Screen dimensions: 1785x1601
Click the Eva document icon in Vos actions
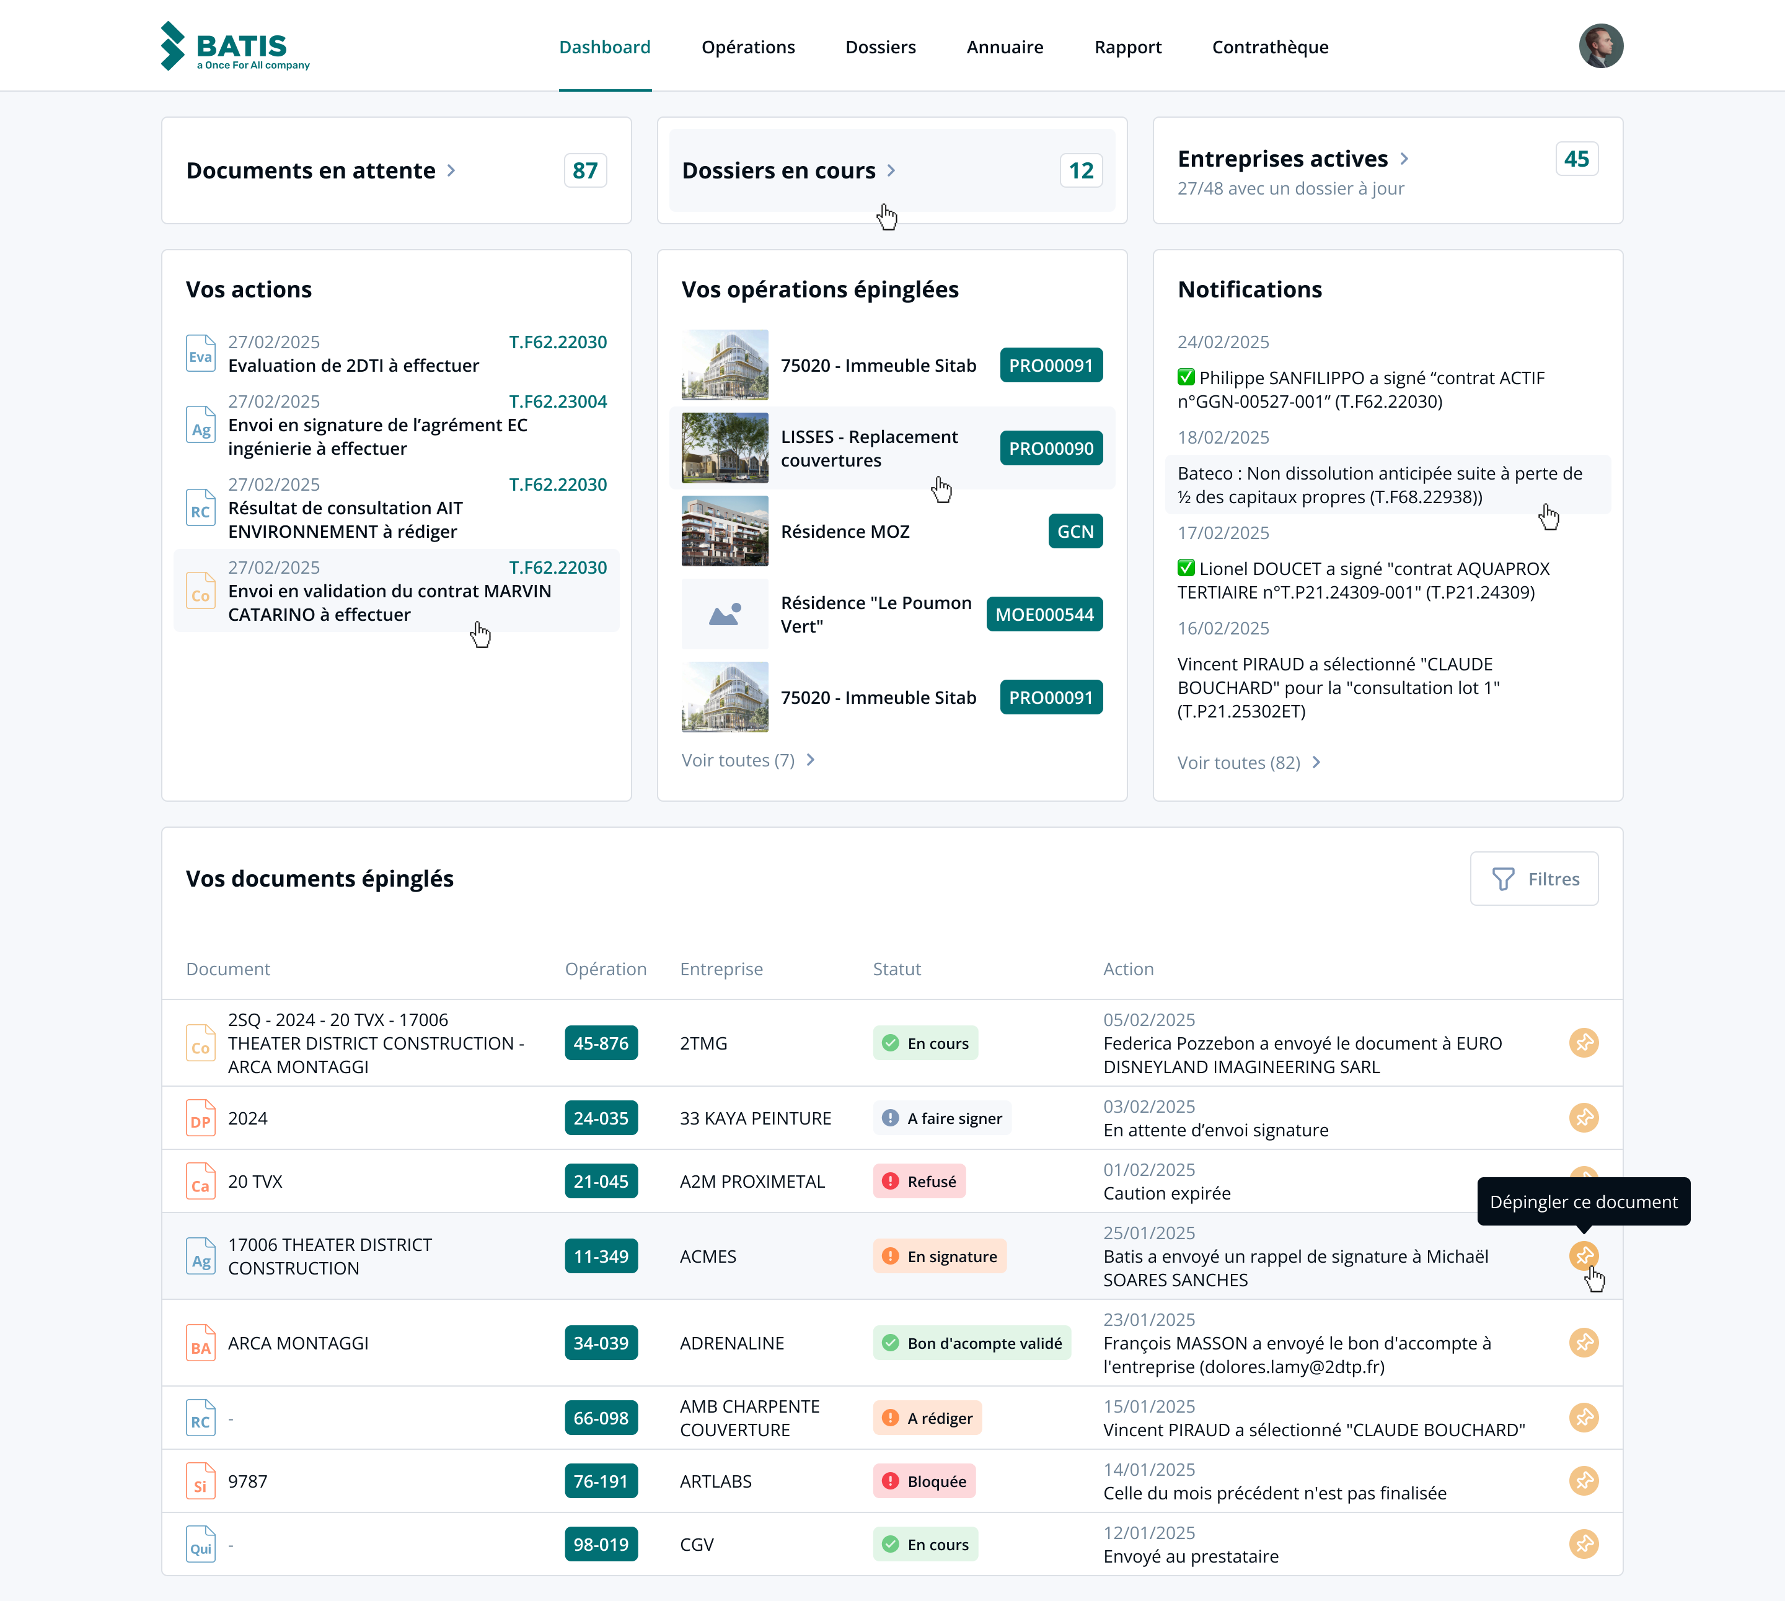(x=201, y=354)
